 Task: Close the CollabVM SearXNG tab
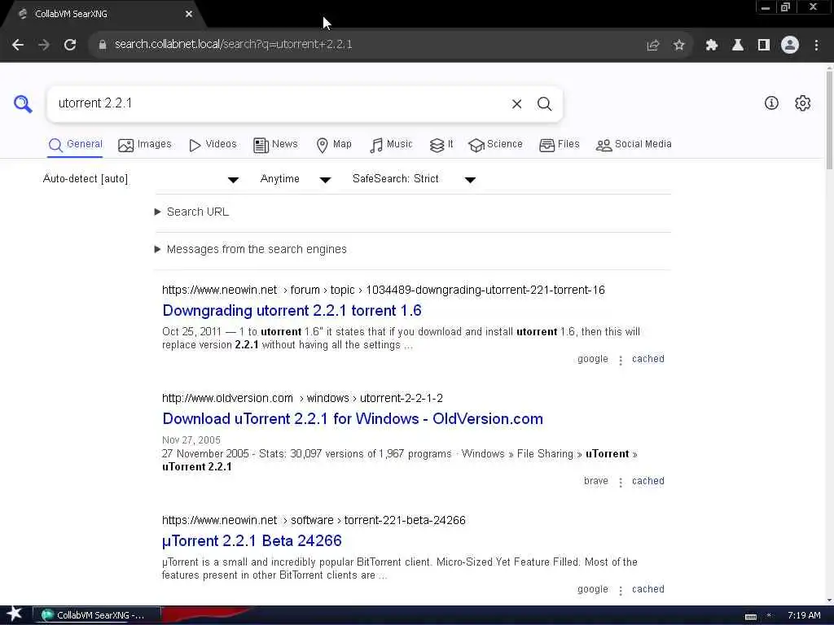189,14
